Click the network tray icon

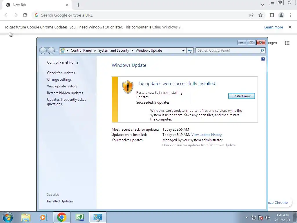(x=253, y=218)
